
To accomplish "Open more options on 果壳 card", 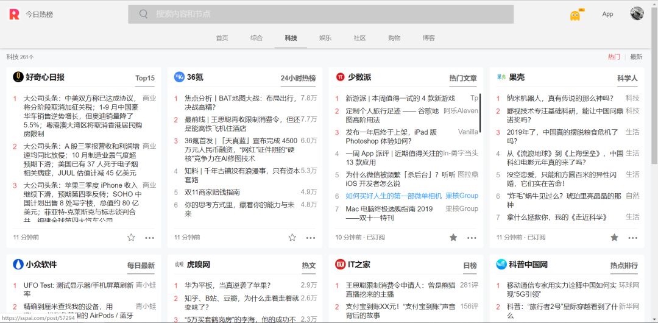I will point(633,238).
